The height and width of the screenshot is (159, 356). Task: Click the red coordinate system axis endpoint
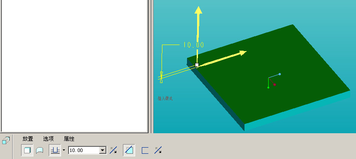274,85
